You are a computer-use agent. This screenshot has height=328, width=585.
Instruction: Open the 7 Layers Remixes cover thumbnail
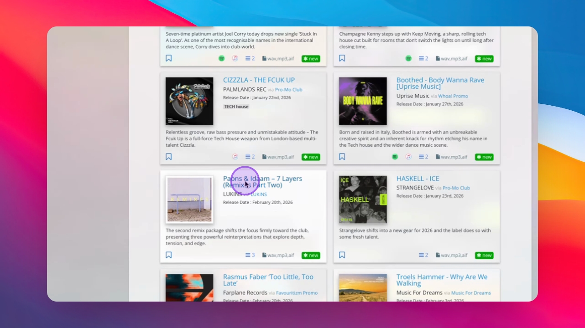click(189, 200)
